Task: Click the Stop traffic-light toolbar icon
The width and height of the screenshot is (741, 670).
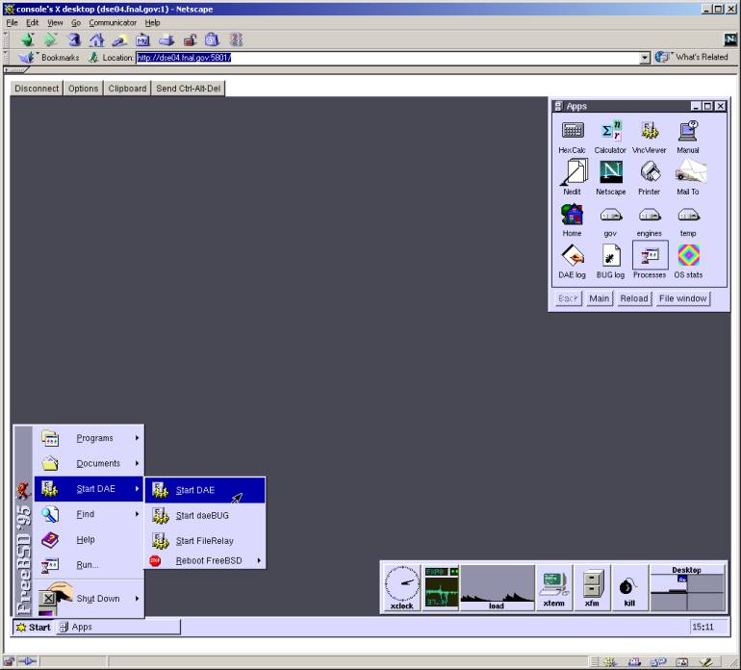Action: pos(236,39)
